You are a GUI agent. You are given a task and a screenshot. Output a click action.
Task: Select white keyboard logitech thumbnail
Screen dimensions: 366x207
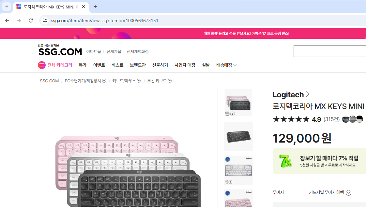(238, 170)
